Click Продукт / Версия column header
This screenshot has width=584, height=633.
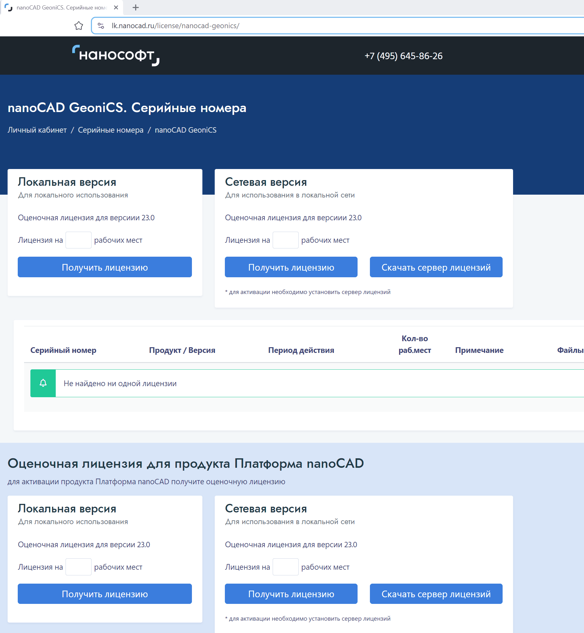pos(182,350)
